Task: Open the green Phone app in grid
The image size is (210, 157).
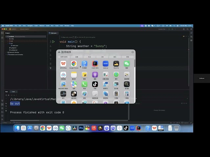Action: coord(84,84)
